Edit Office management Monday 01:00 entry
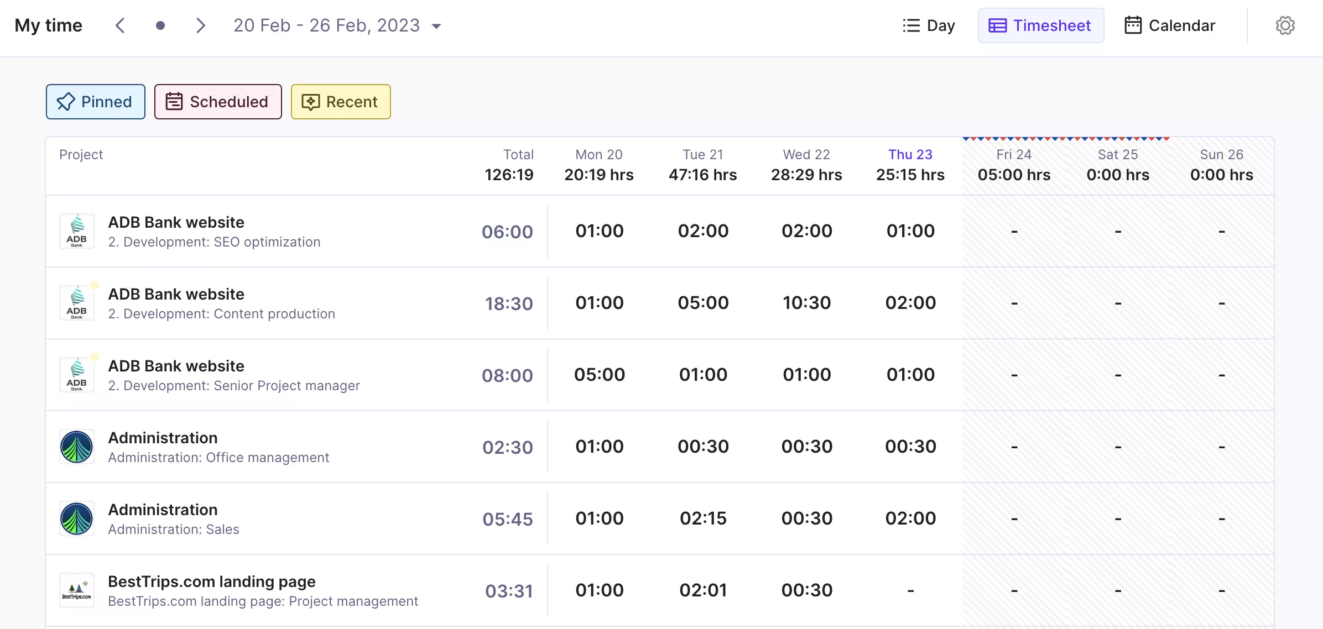The width and height of the screenshot is (1323, 629). click(600, 447)
